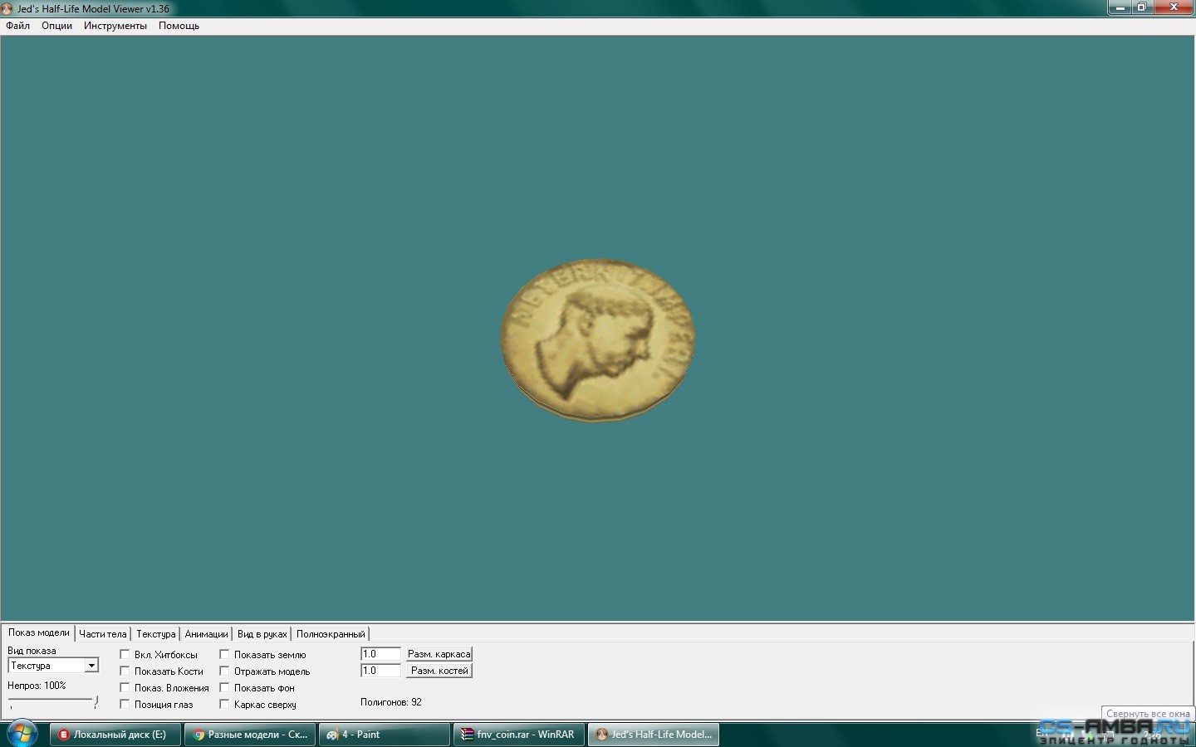
Task: Switch to Chrome Разные модели taskbar item
Action: [249, 735]
